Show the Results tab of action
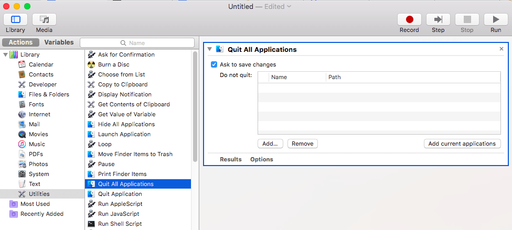Image resolution: width=512 pixels, height=230 pixels. coord(230,159)
